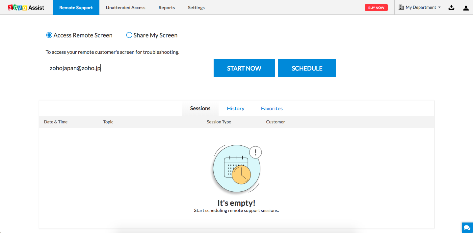The height and width of the screenshot is (233, 473).
Task: Open the download icon in header
Action: [451, 8]
